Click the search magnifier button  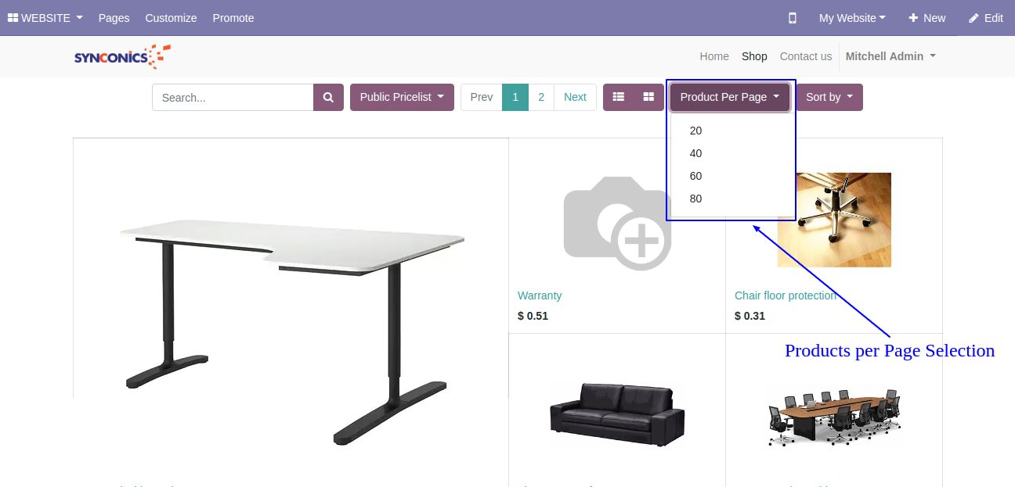coord(328,97)
